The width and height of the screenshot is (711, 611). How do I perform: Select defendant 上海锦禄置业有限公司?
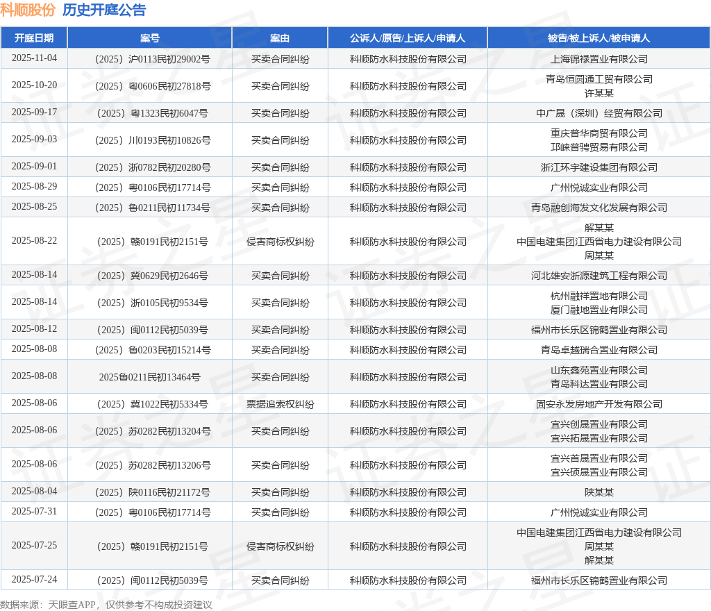[599, 59]
